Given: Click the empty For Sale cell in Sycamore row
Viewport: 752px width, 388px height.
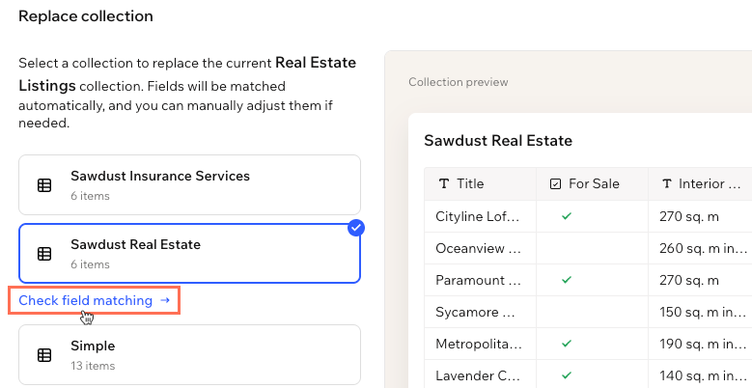Looking at the screenshot, I should 593,312.
